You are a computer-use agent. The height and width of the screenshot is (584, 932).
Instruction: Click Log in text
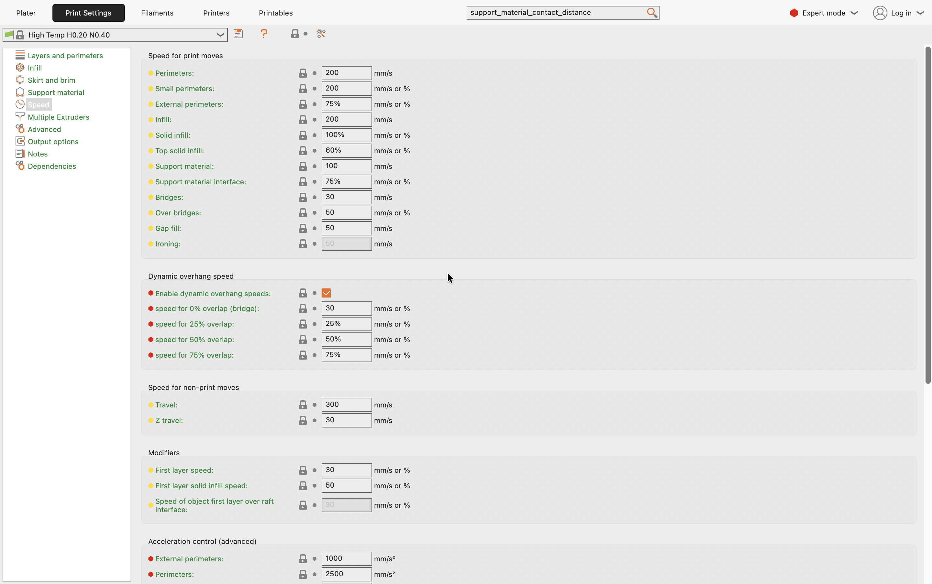pos(901,13)
